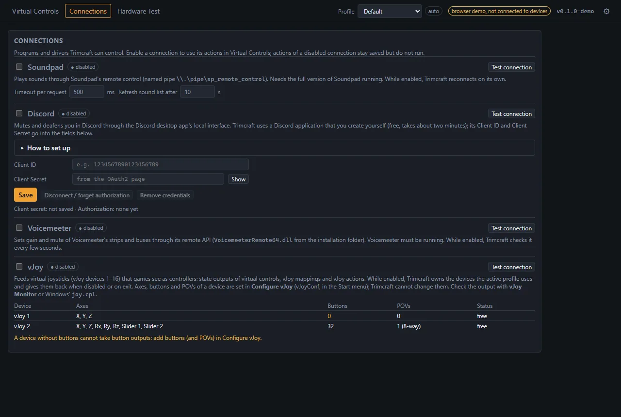Click the orange 0 buttons value
Image resolution: width=621 pixels, height=417 pixels.
pyautogui.click(x=329, y=316)
